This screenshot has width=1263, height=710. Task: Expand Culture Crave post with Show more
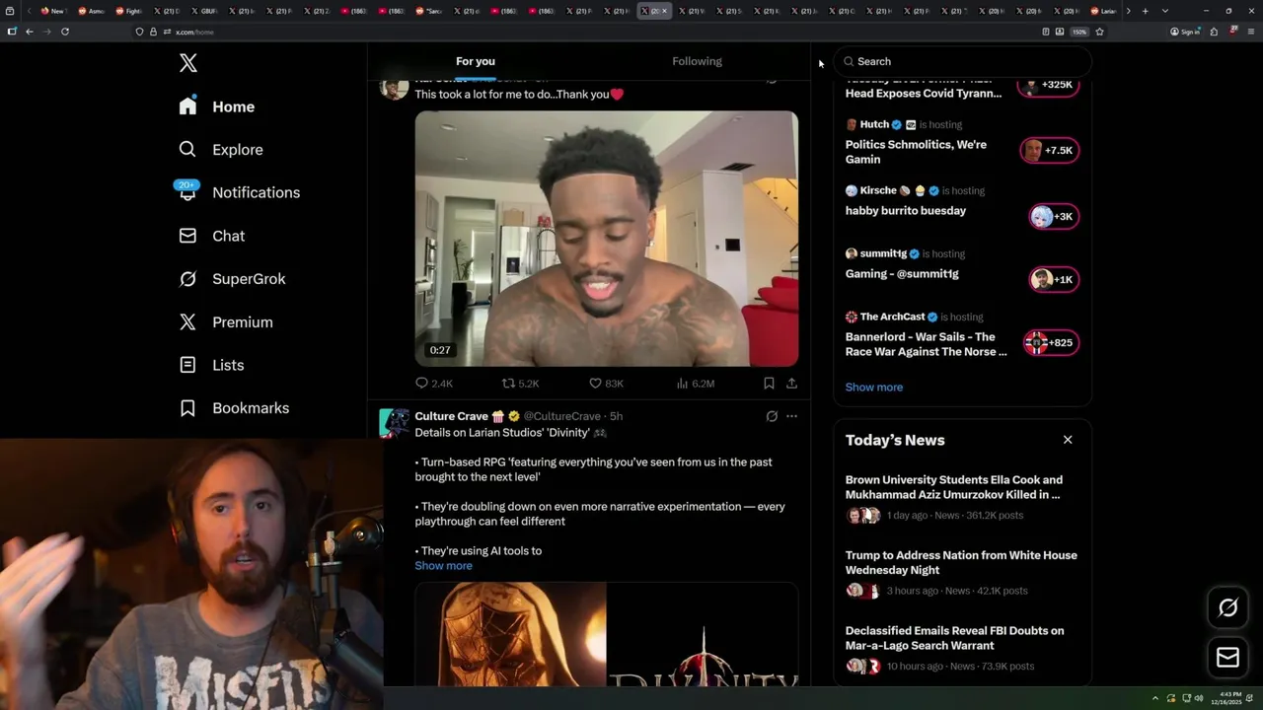point(443,566)
